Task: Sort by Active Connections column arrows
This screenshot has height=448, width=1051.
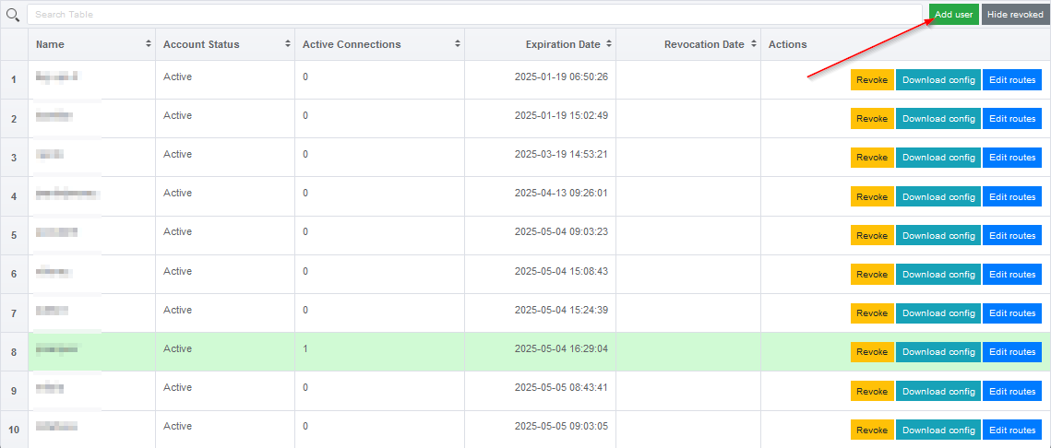Action: tap(457, 44)
